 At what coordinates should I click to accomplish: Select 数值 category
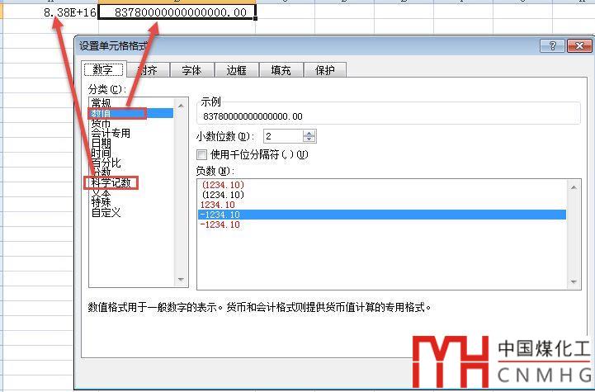pos(131,113)
